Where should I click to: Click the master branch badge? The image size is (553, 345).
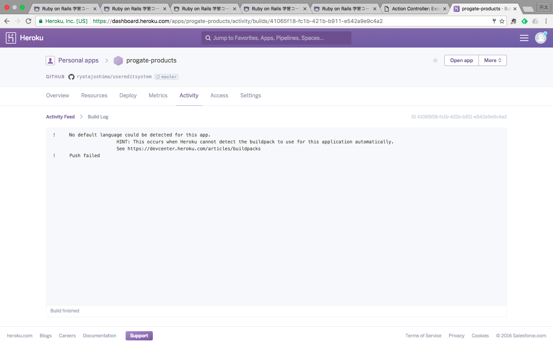tap(166, 77)
